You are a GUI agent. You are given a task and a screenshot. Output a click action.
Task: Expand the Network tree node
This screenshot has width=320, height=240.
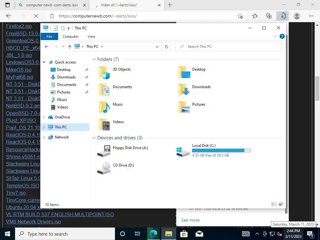point(44,137)
